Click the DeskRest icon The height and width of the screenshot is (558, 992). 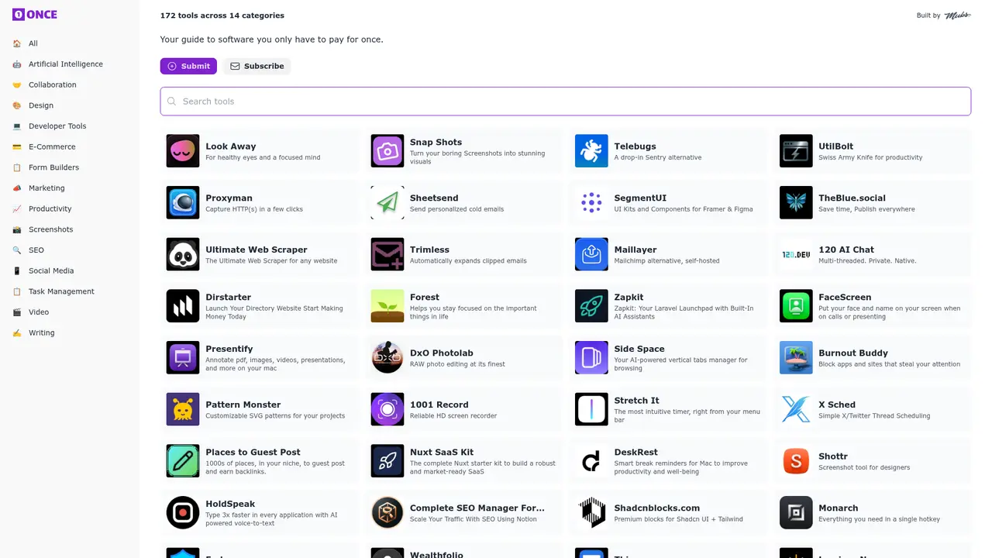591,461
